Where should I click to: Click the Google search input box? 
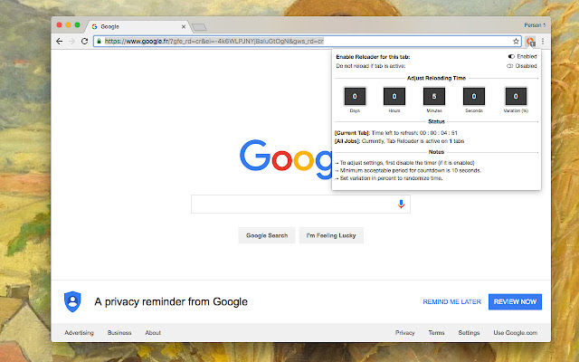tap(300, 204)
